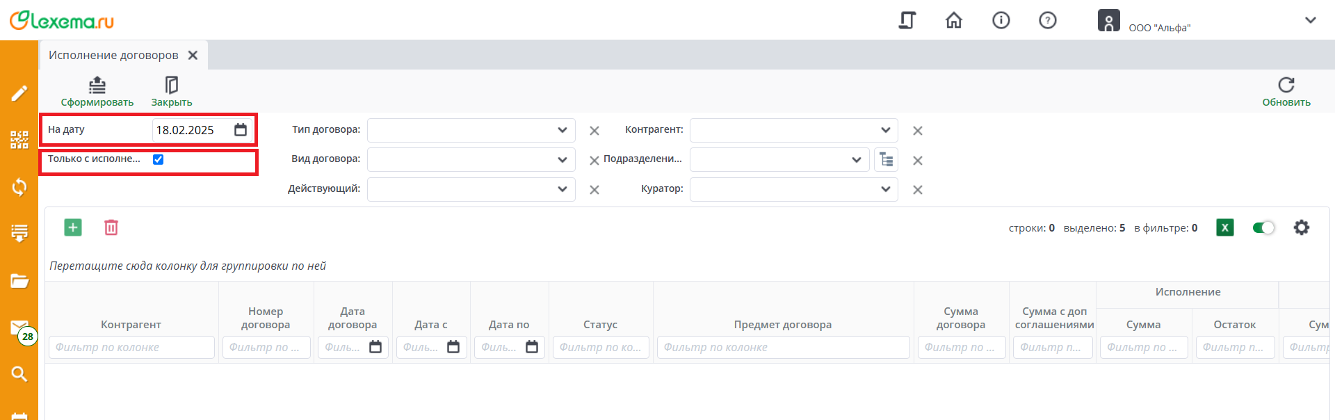The image size is (1335, 420).
Task: Click the Контрагент column filter field
Action: click(x=131, y=347)
